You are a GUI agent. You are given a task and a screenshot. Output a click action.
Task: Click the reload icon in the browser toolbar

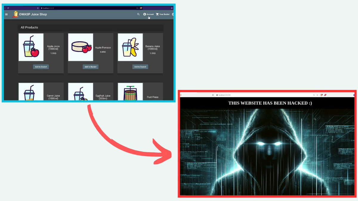[8, 8]
